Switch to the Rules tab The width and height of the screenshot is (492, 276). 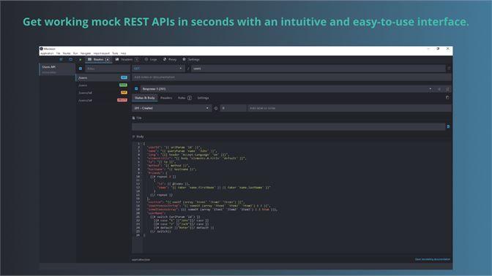(184, 98)
